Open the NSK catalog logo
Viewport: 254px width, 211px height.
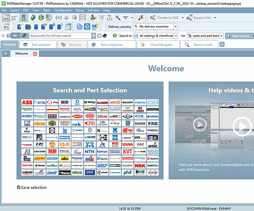coord(140,165)
